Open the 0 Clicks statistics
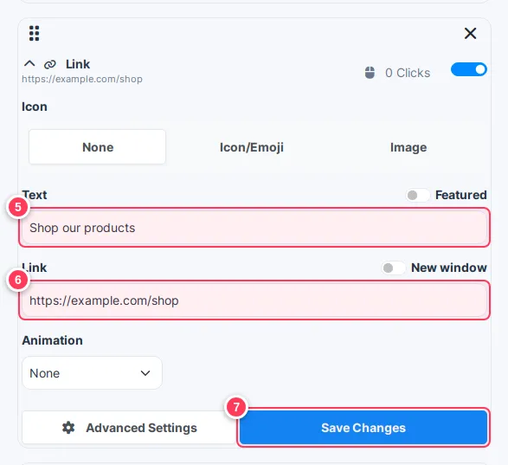Viewport: 508px width, 465px height. (x=408, y=73)
